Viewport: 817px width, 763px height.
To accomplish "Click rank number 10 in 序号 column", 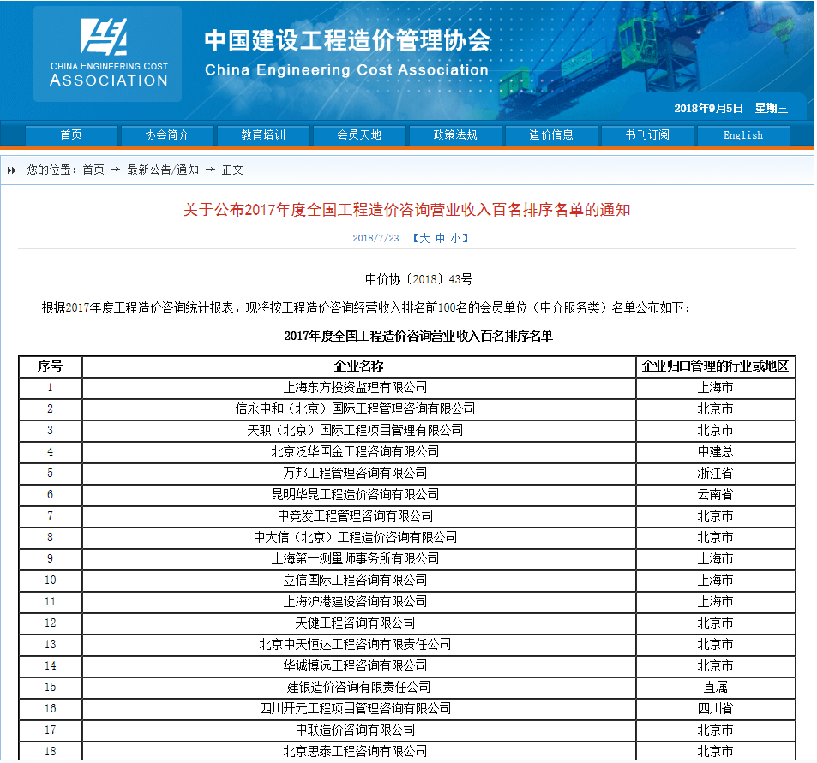I will 50,581.
